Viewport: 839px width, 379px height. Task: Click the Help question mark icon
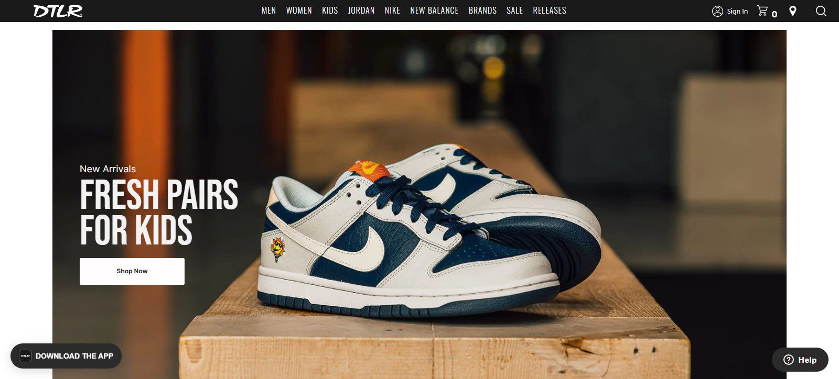point(789,360)
